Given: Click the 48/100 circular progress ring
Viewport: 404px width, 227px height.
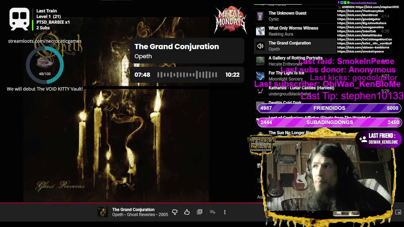Looking at the screenshot, I should point(45,65).
